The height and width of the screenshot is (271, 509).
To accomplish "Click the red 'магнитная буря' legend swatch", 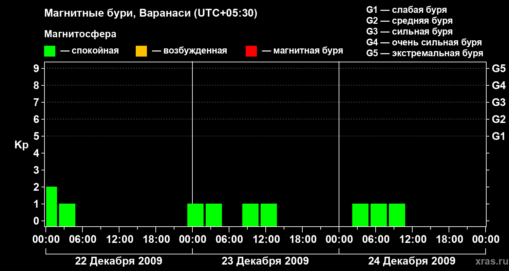I will [251, 51].
